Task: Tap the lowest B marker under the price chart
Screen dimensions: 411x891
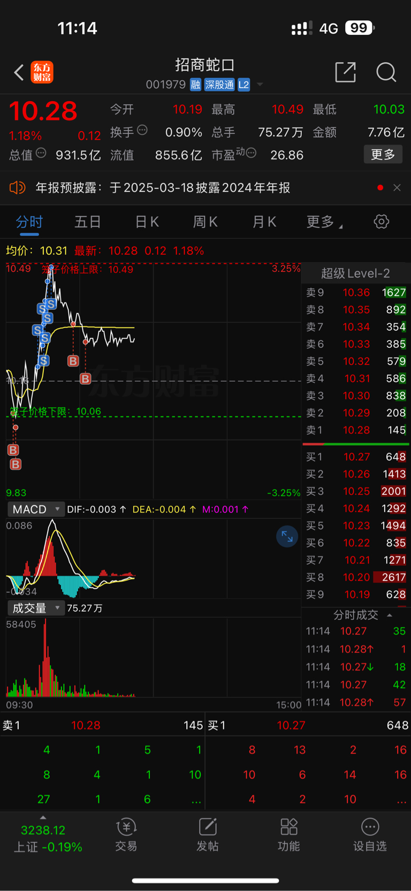Action: click(x=16, y=464)
